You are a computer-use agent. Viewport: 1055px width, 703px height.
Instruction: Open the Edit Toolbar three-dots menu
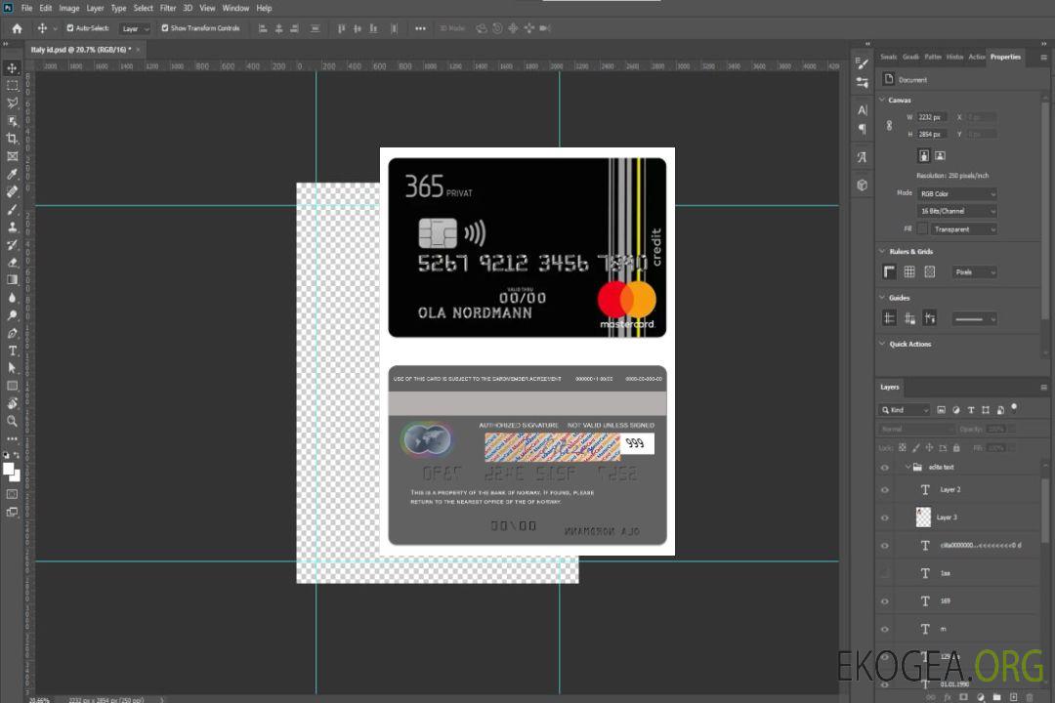[x=12, y=438]
